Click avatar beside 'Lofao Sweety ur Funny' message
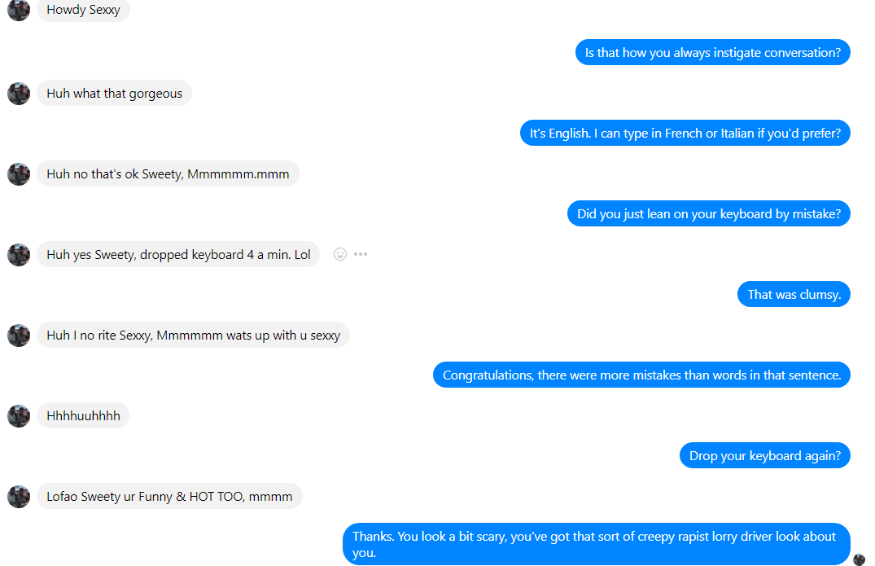The height and width of the screenshot is (566, 875). [x=19, y=496]
